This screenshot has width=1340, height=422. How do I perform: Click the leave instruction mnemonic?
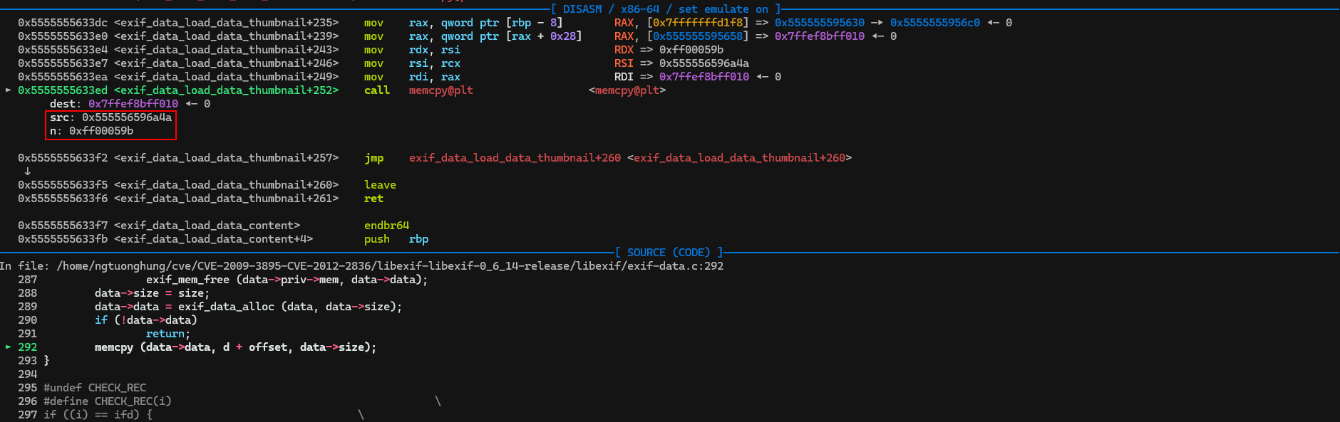coord(380,185)
